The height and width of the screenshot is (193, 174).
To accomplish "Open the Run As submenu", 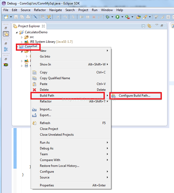I will (x=71, y=142).
